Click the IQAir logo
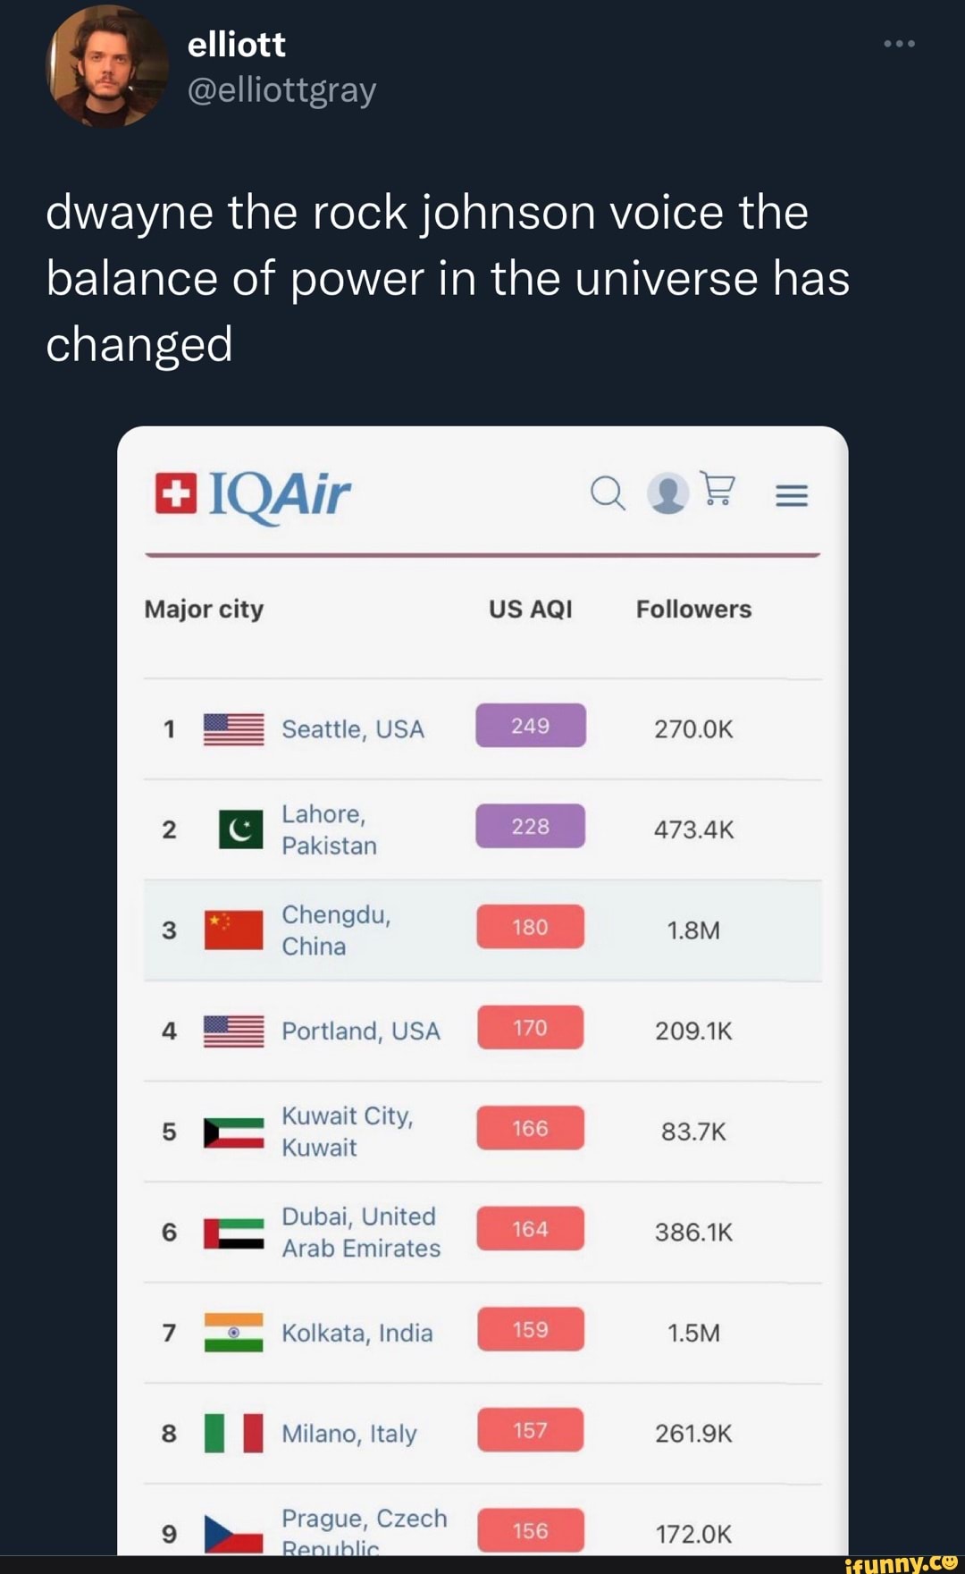 click(253, 494)
